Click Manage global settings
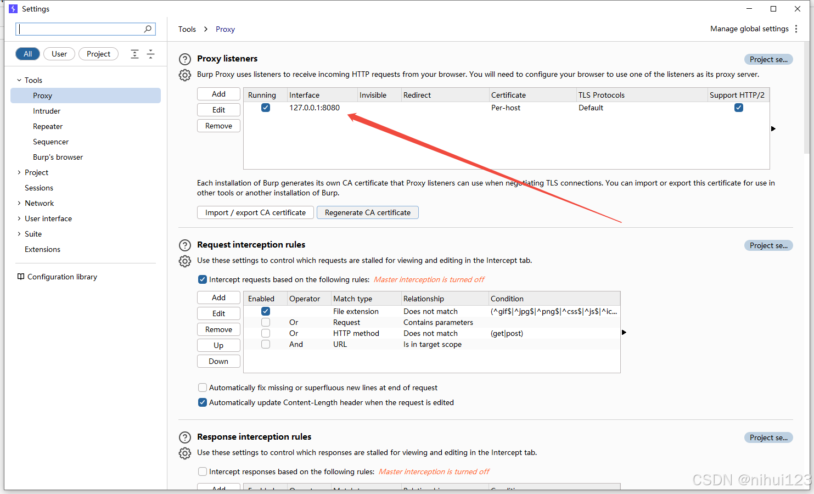The image size is (814, 494). (x=749, y=29)
